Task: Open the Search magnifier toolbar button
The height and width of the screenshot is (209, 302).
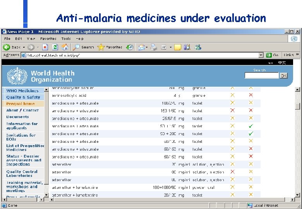Action: 76,47
